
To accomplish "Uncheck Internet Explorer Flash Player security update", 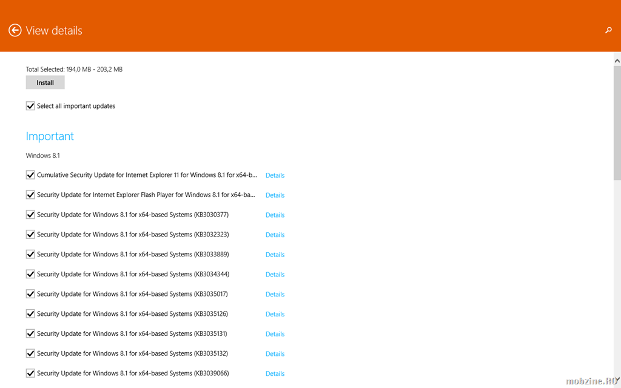I will click(x=30, y=195).
